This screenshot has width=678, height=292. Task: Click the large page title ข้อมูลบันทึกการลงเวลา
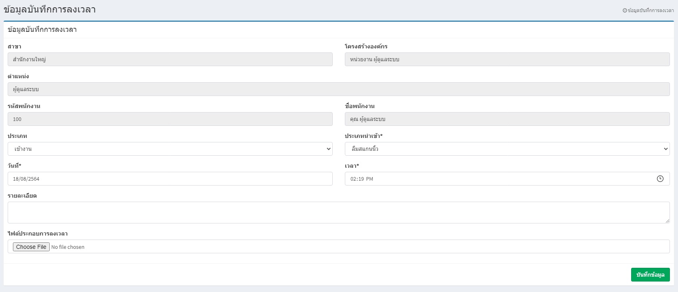point(50,10)
